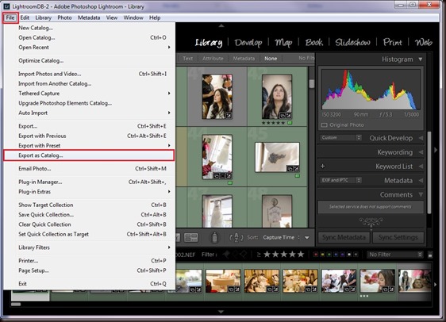The height and width of the screenshot is (322, 446).
Task: Click the red color label filter
Action: click(316, 255)
